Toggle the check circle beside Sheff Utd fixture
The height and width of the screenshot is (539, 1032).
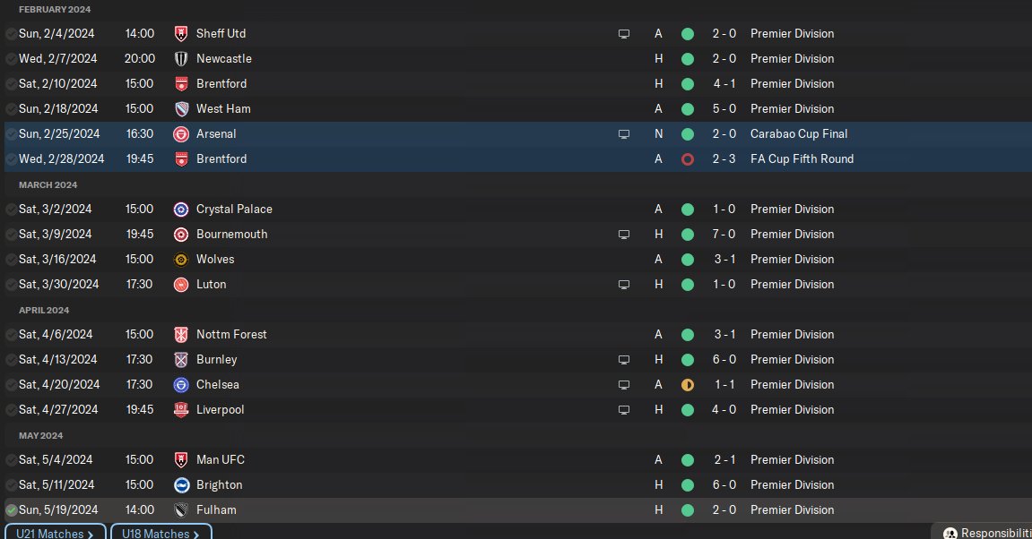(x=11, y=34)
